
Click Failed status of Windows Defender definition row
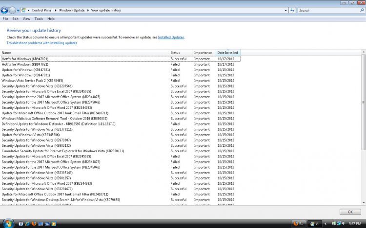click(175, 124)
